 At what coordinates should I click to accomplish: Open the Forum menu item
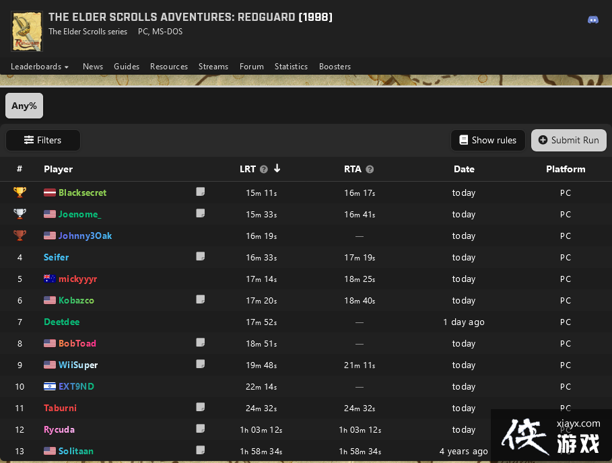(252, 67)
